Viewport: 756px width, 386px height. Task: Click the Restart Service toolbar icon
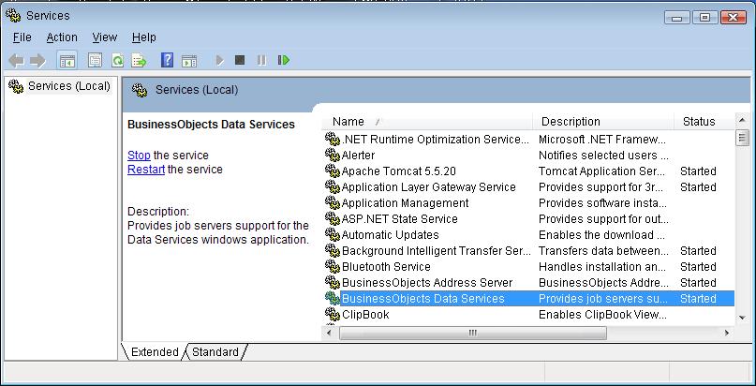[284, 60]
